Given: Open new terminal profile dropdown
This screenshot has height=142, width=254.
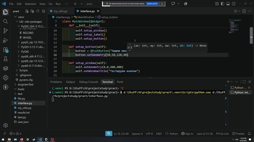Looking at the screenshot, I should point(232,82).
